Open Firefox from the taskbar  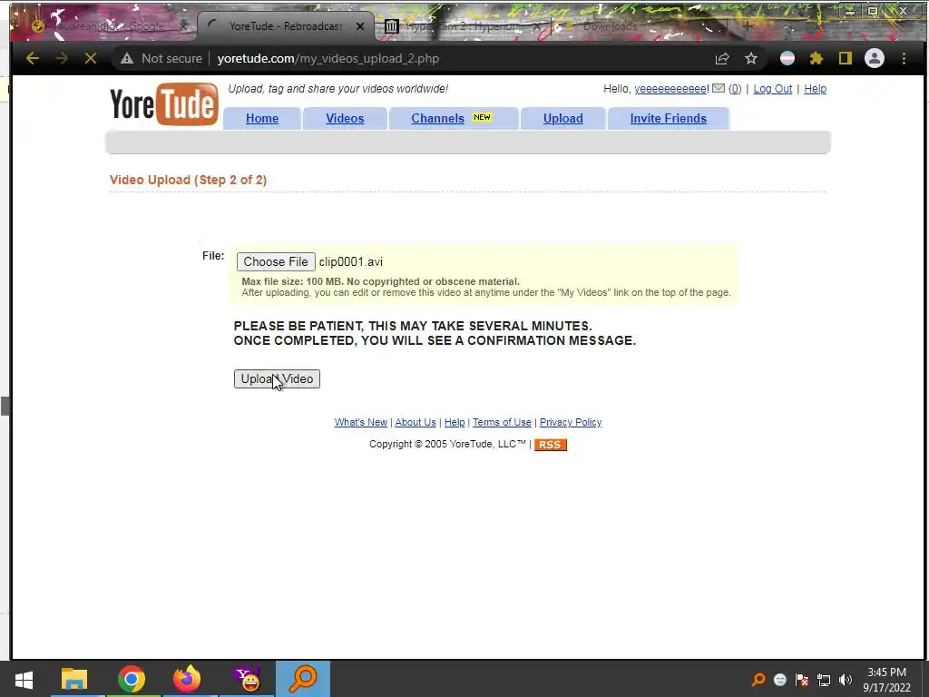pos(187,679)
